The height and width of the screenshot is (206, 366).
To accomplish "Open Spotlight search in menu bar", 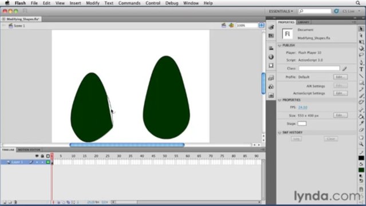I will [x=358, y=3].
